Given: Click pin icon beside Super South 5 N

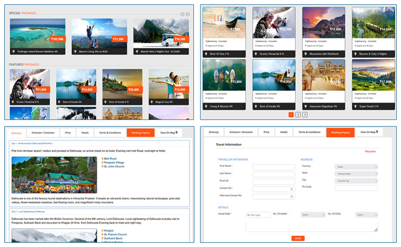Looking at the screenshot, I should pos(355,106).
